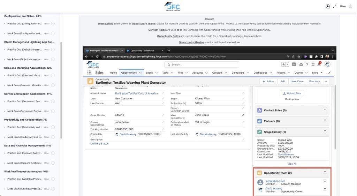The image size is (357, 196).
Task: Open the favorites list dropdown arrow
Action: [x=287, y=65]
